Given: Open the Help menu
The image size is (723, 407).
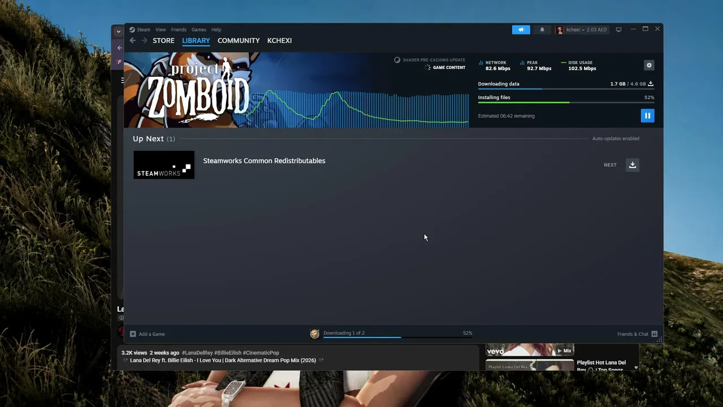Looking at the screenshot, I should (x=216, y=29).
